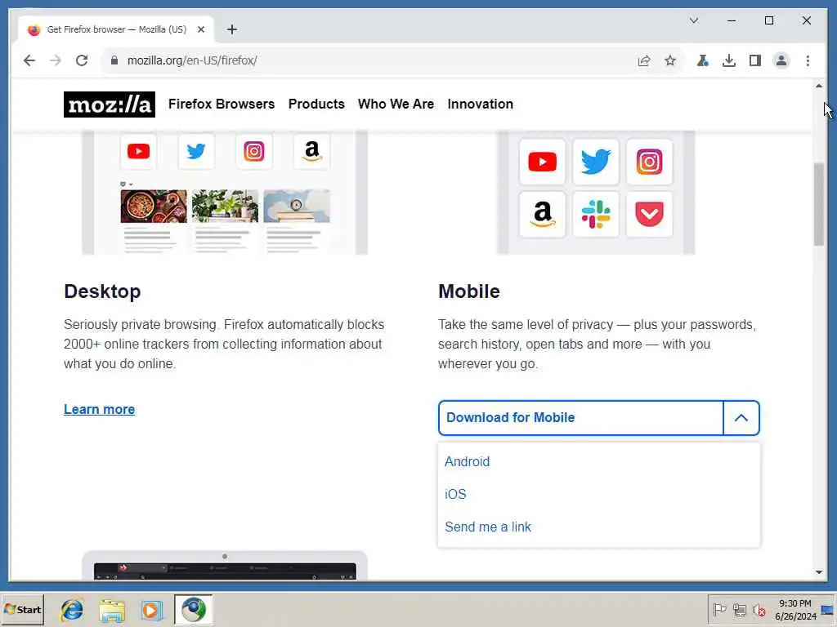This screenshot has width=837, height=627.
Task: Click Instagram icon in Mobile image
Action: point(649,162)
